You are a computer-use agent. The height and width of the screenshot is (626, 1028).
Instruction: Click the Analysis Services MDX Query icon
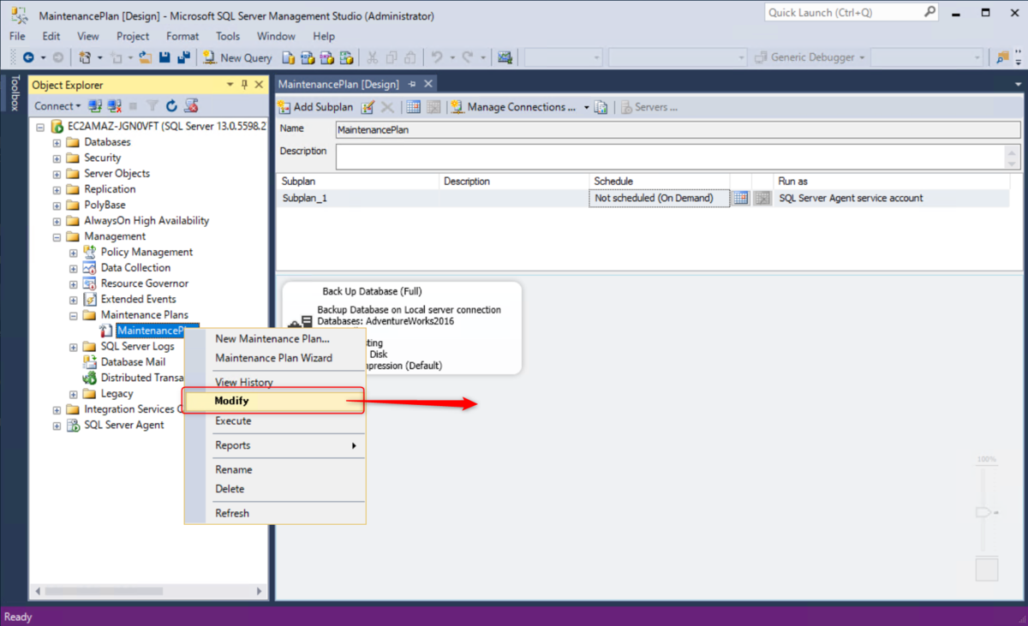(x=308, y=57)
